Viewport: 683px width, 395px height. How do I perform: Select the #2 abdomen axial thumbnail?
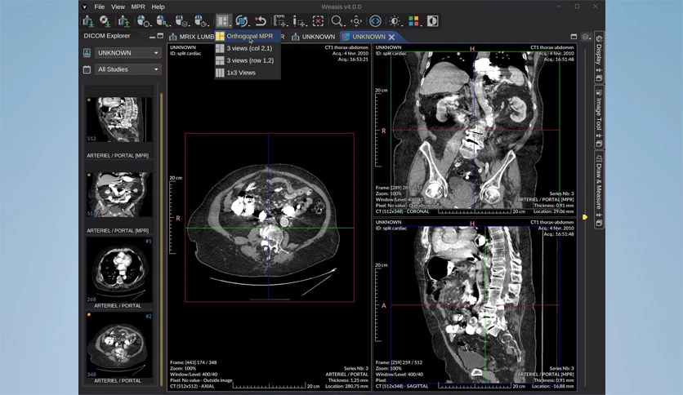118,345
